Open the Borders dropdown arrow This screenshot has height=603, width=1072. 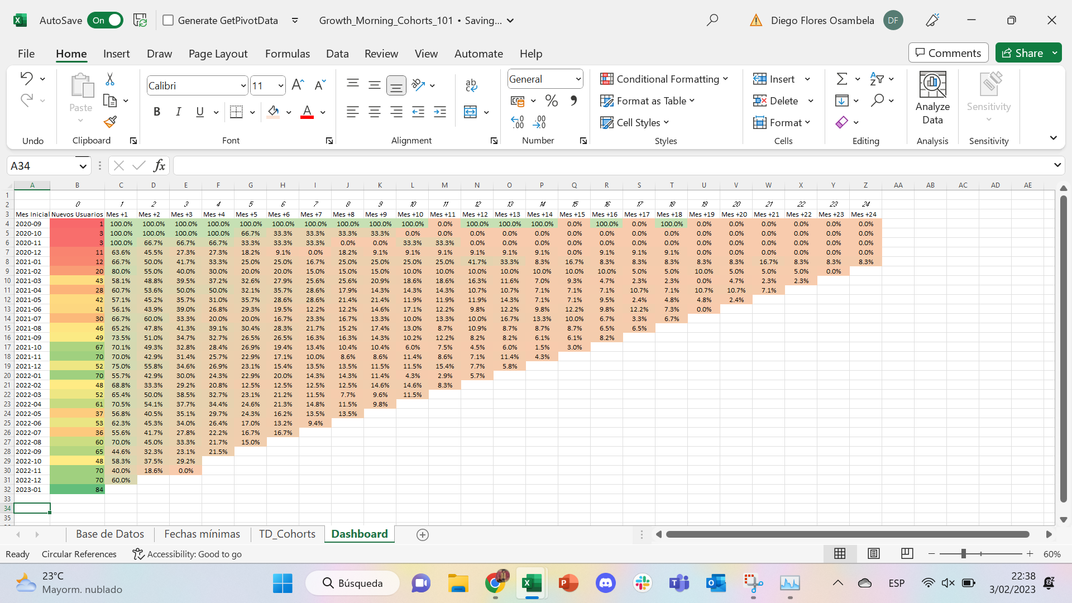tap(252, 112)
